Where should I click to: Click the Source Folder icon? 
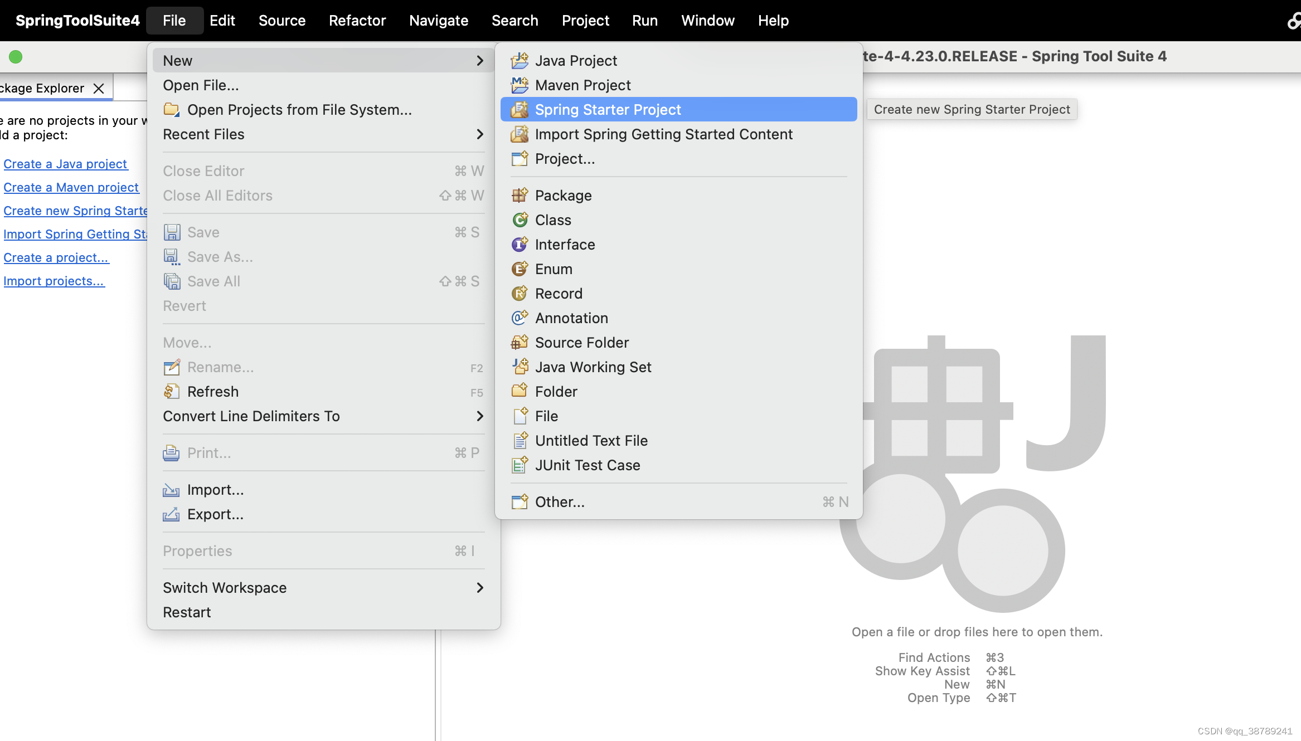click(520, 343)
